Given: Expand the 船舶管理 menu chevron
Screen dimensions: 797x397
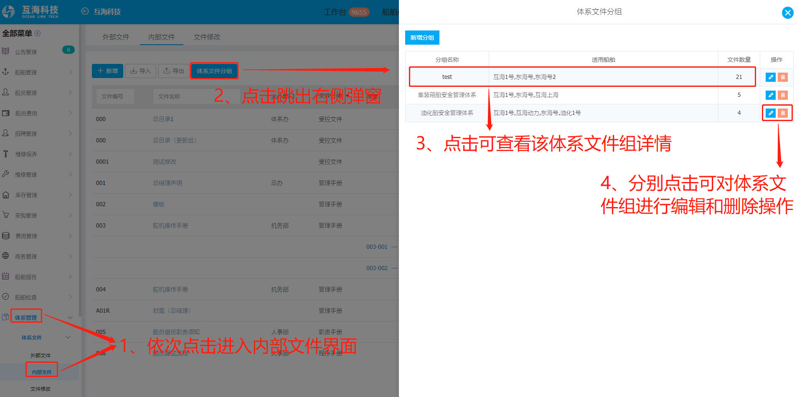Looking at the screenshot, I should click(x=70, y=72).
